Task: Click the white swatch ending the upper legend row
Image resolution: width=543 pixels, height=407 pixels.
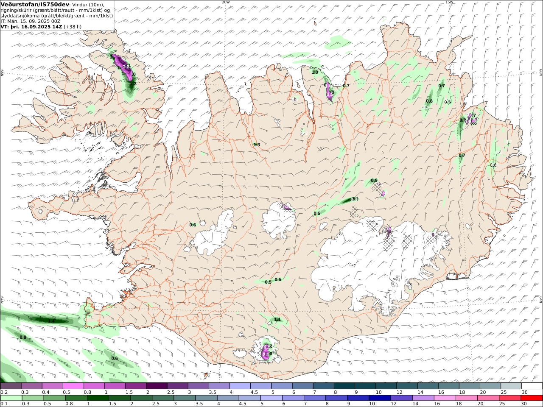Action: pyautogui.click(x=532, y=386)
